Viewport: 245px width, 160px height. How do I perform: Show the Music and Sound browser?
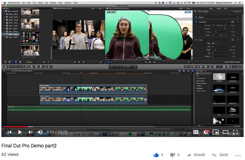coord(210,67)
